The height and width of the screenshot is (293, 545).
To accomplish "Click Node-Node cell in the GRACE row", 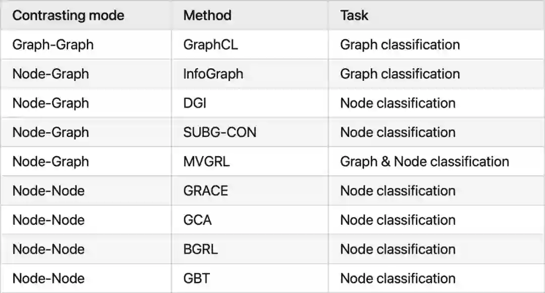I will click(48, 191).
